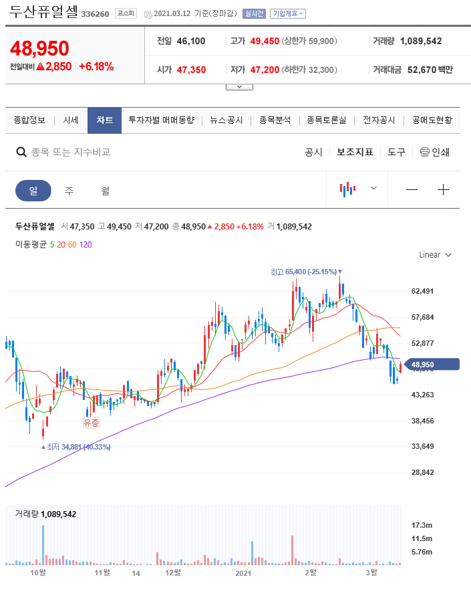
Task: Expand the price detail panel chevron
Action: (239, 87)
